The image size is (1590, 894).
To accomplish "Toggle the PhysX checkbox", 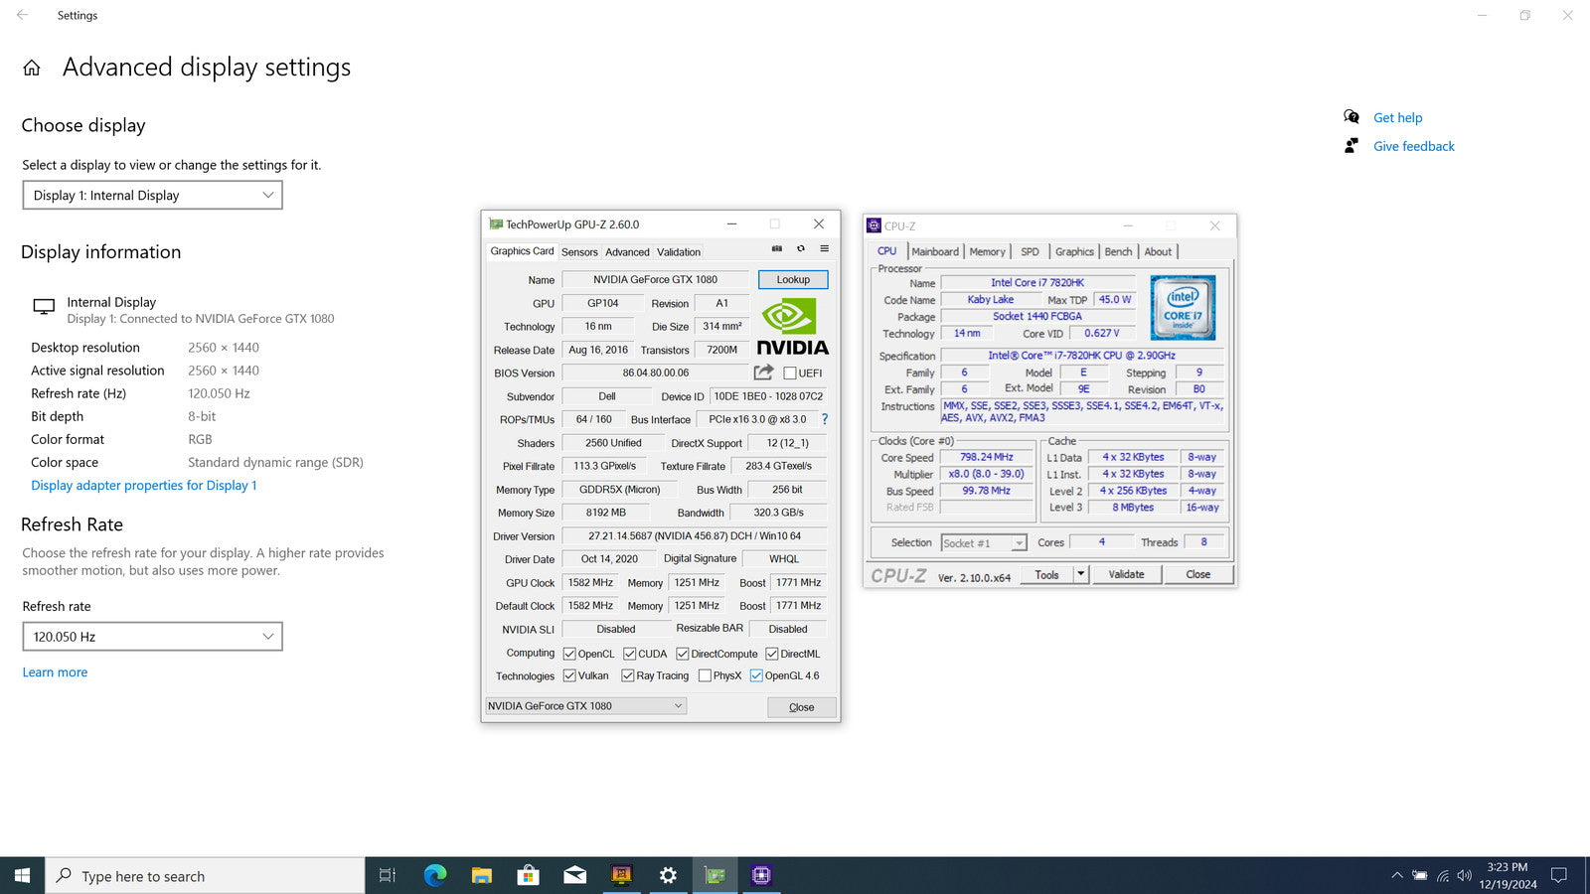I will [705, 675].
